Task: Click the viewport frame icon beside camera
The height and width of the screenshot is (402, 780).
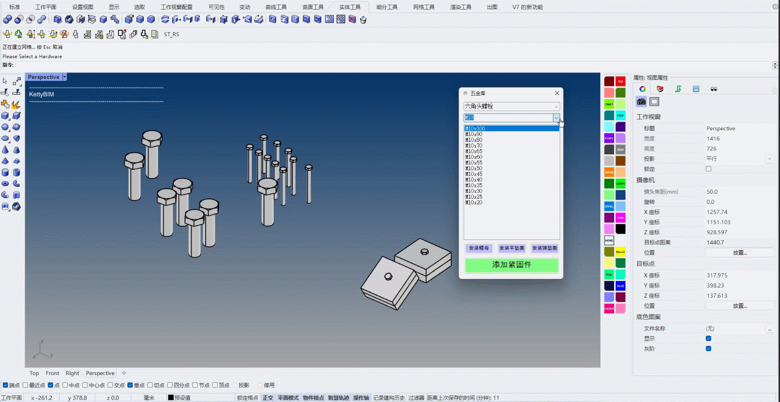Action: (x=654, y=101)
